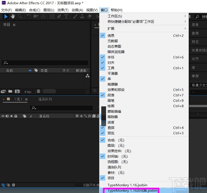Screen dimensions: 207x193
Task: Open the 编辑(E) menu
Action: [x=20, y=10]
